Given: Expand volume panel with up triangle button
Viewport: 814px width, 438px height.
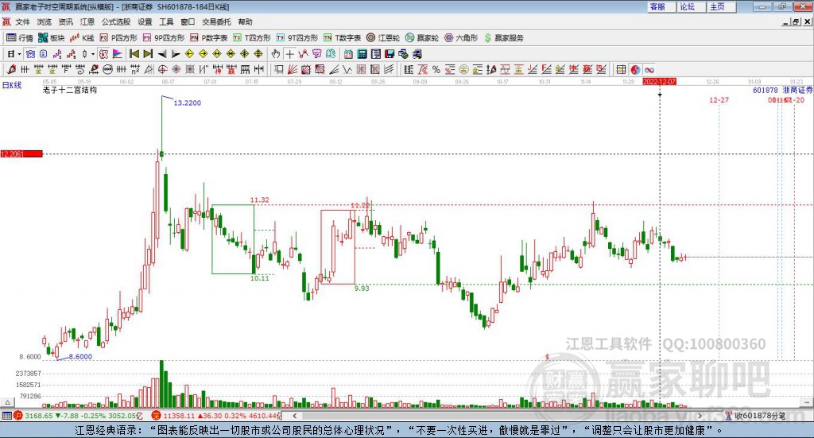Looking at the screenshot, I should pyautogui.click(x=7, y=402).
